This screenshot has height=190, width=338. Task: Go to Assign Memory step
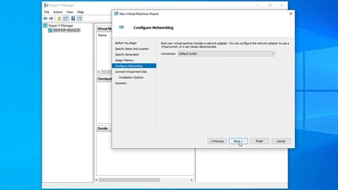click(x=125, y=60)
